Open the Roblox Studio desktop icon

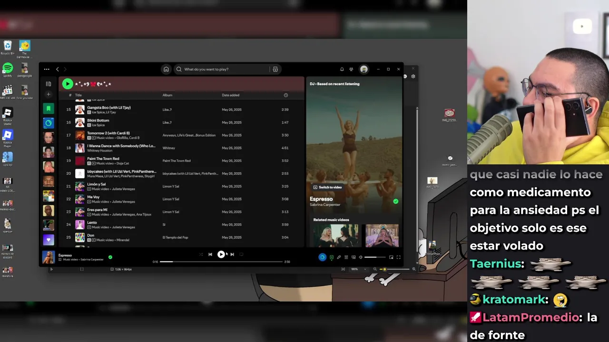tap(8, 115)
